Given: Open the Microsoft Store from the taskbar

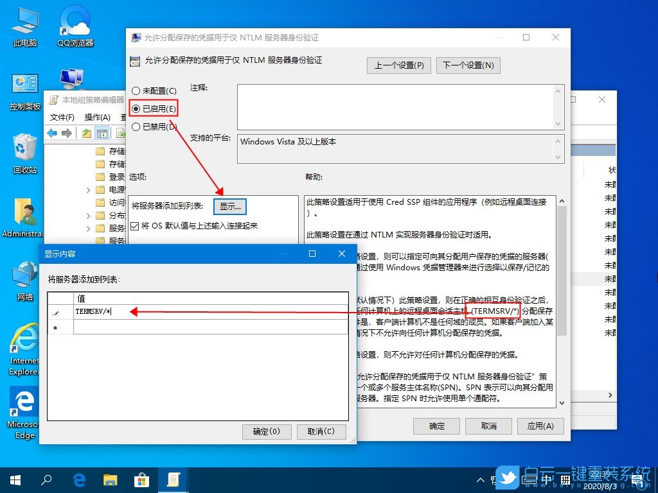Looking at the screenshot, I should coord(141,480).
